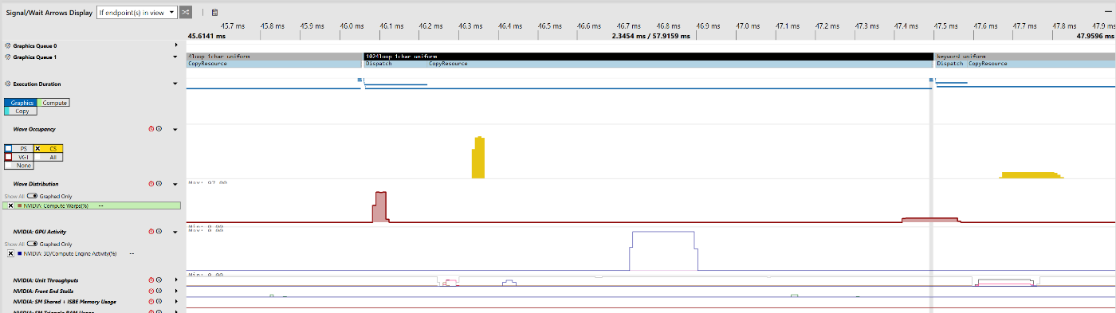Image resolution: width=1116 pixels, height=313 pixels.
Task: Uncheck the NVIDIA: Compute Warps(%) checkbox
Action: coord(10,205)
